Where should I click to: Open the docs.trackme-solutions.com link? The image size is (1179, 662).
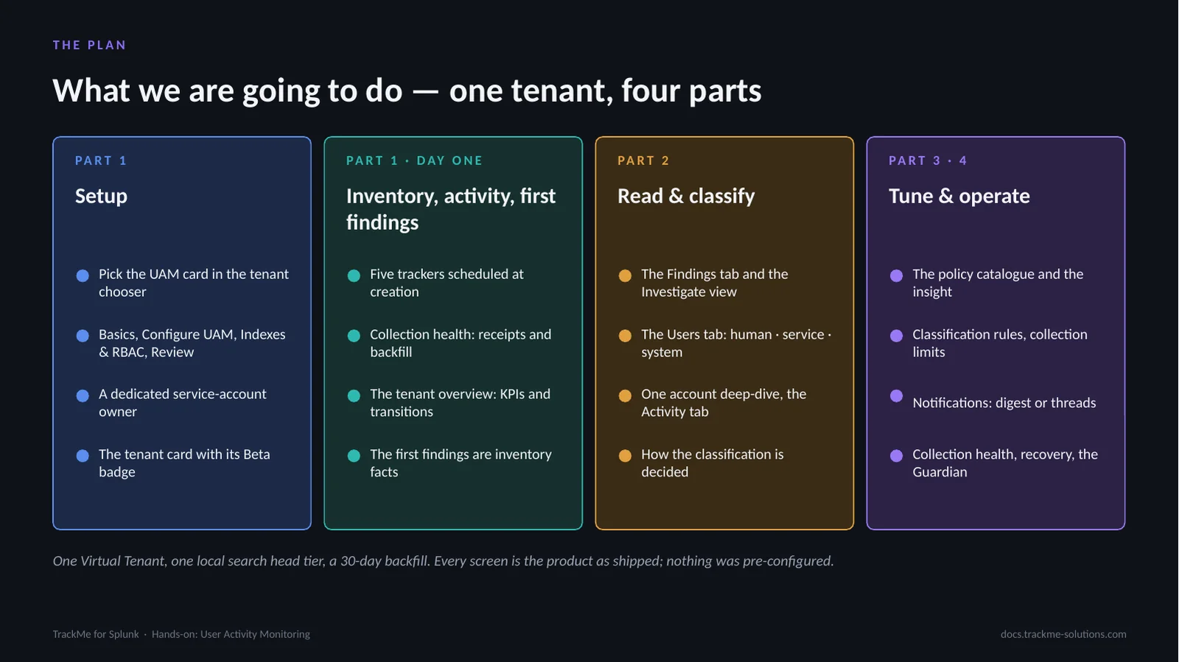tap(1063, 634)
